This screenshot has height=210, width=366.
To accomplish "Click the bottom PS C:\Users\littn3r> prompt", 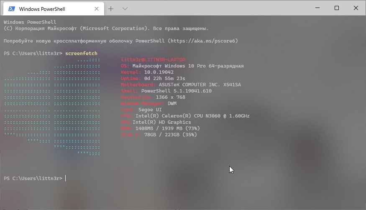I will [x=33, y=178].
